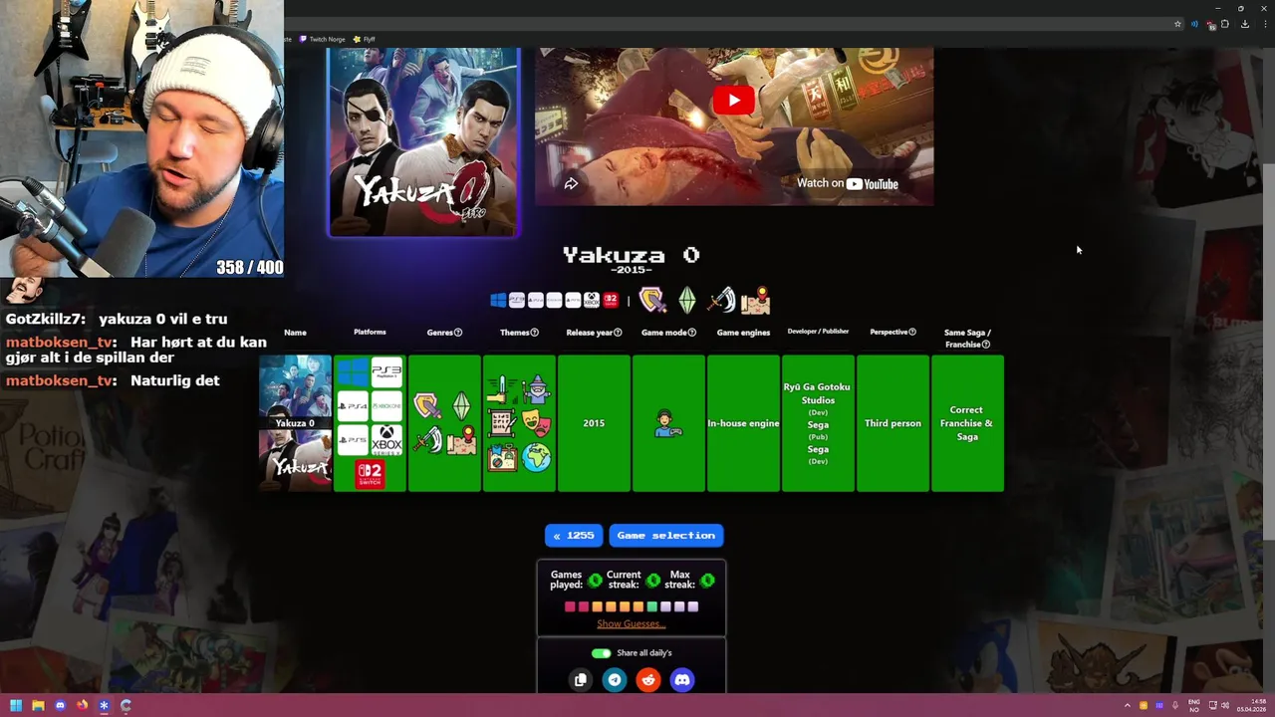Click the single-player icon in the Game mode cell
This screenshot has width=1275, height=717.
pyautogui.click(x=668, y=423)
